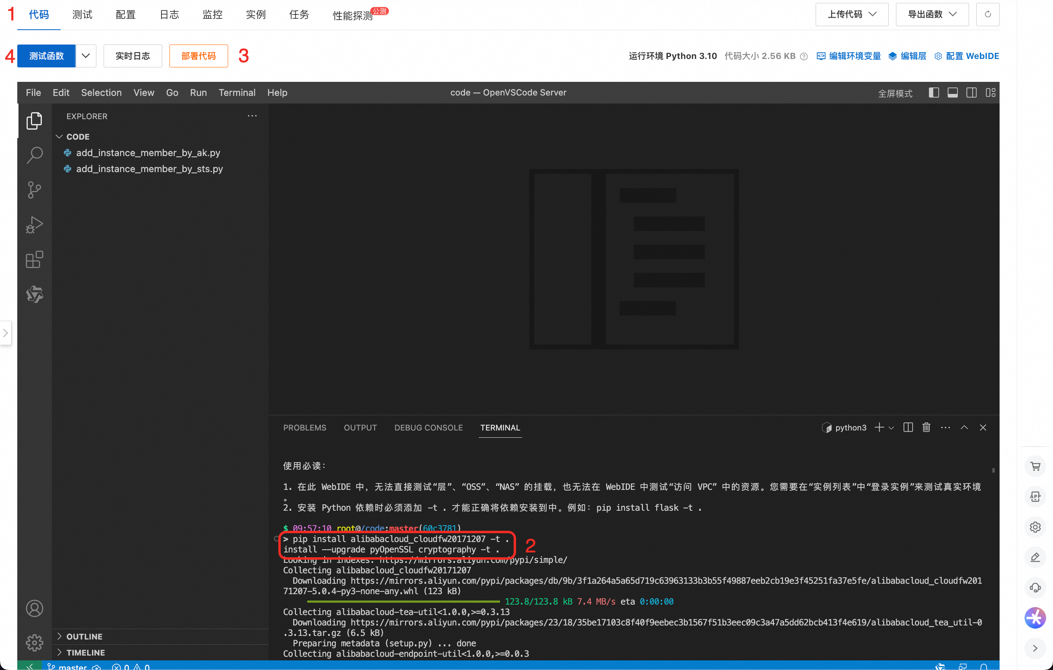The height and width of the screenshot is (670, 1053).
Task: Switch to the 日志 tab
Action: (169, 15)
